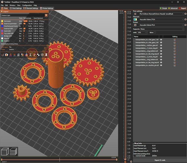
Task: Click edit icon for gear_2.stl row
Action: (175, 42)
